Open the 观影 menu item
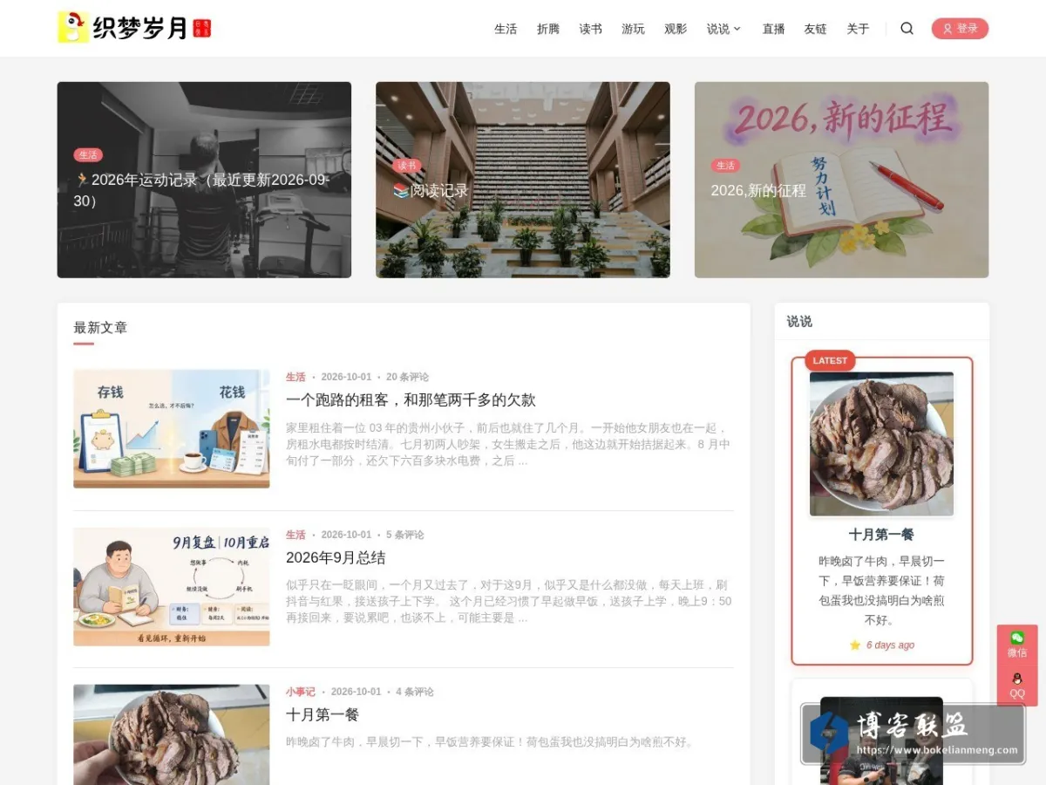Viewport: 1046px width, 785px height. [x=676, y=29]
